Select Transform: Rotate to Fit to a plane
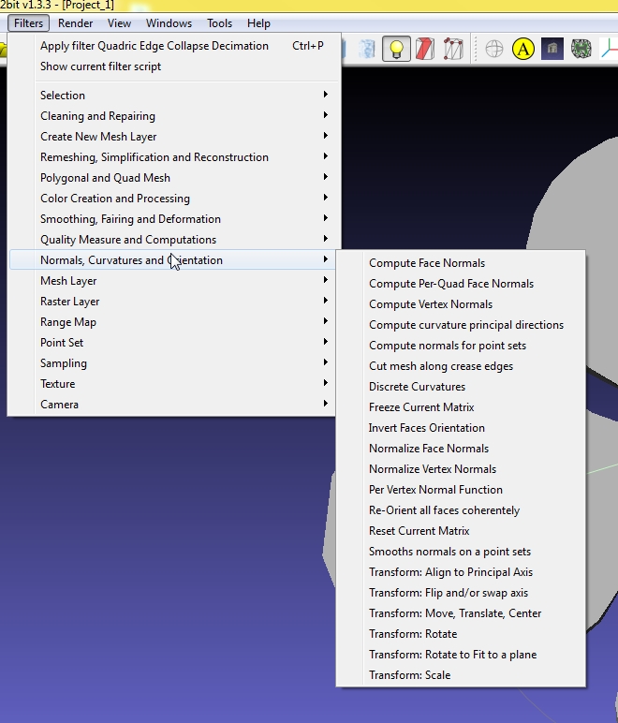Screen dimensions: 618x723 pos(461,655)
